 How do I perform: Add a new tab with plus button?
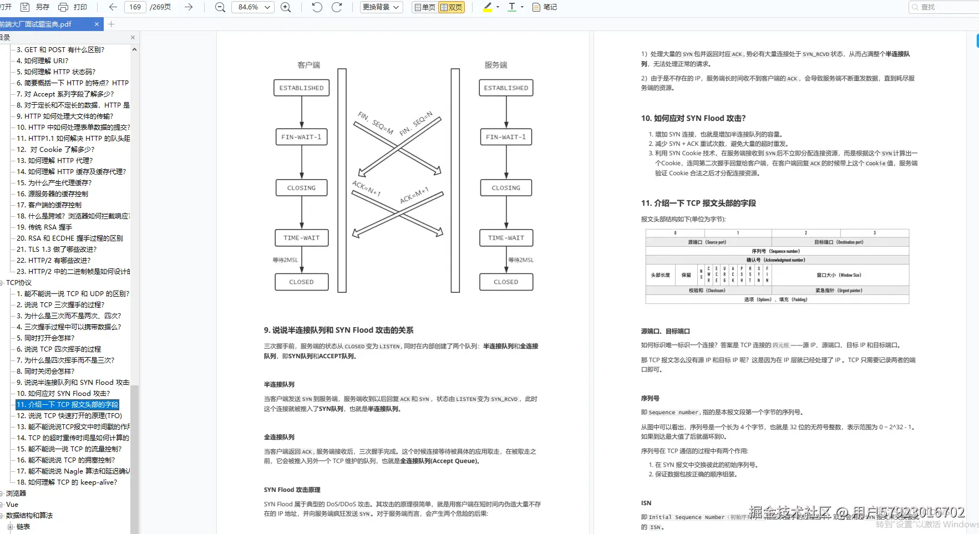coord(111,24)
